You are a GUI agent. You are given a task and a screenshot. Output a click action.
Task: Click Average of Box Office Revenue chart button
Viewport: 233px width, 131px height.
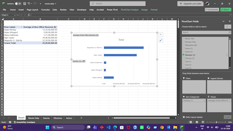pos(86,35)
